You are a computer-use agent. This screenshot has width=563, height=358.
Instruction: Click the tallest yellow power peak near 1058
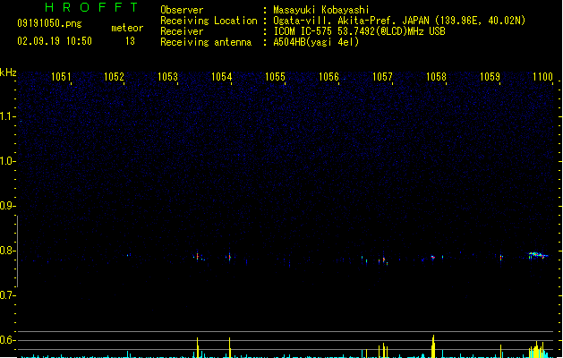433,346
